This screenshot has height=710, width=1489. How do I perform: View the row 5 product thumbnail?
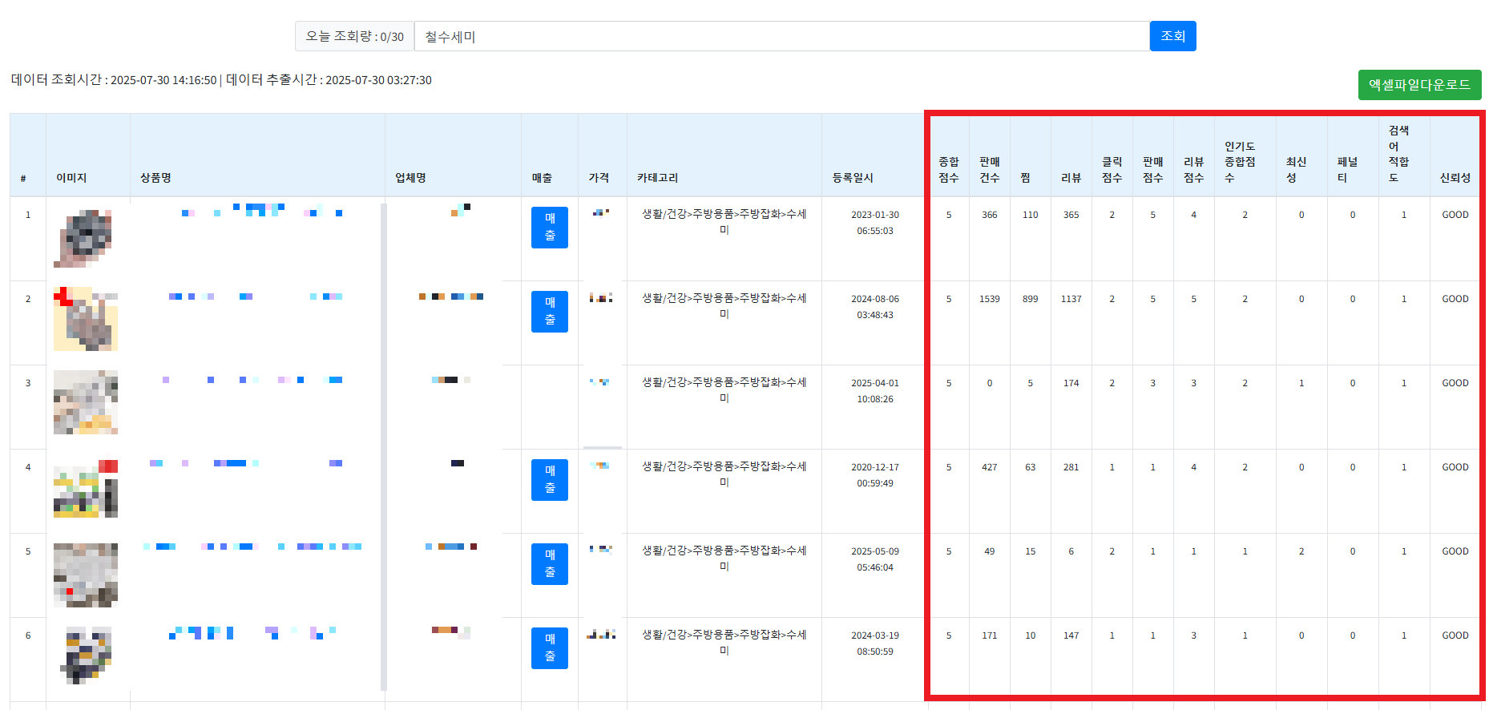85,575
